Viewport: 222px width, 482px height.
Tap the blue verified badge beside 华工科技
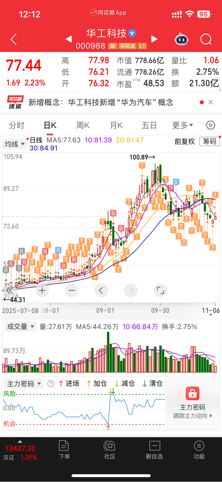(x=132, y=33)
